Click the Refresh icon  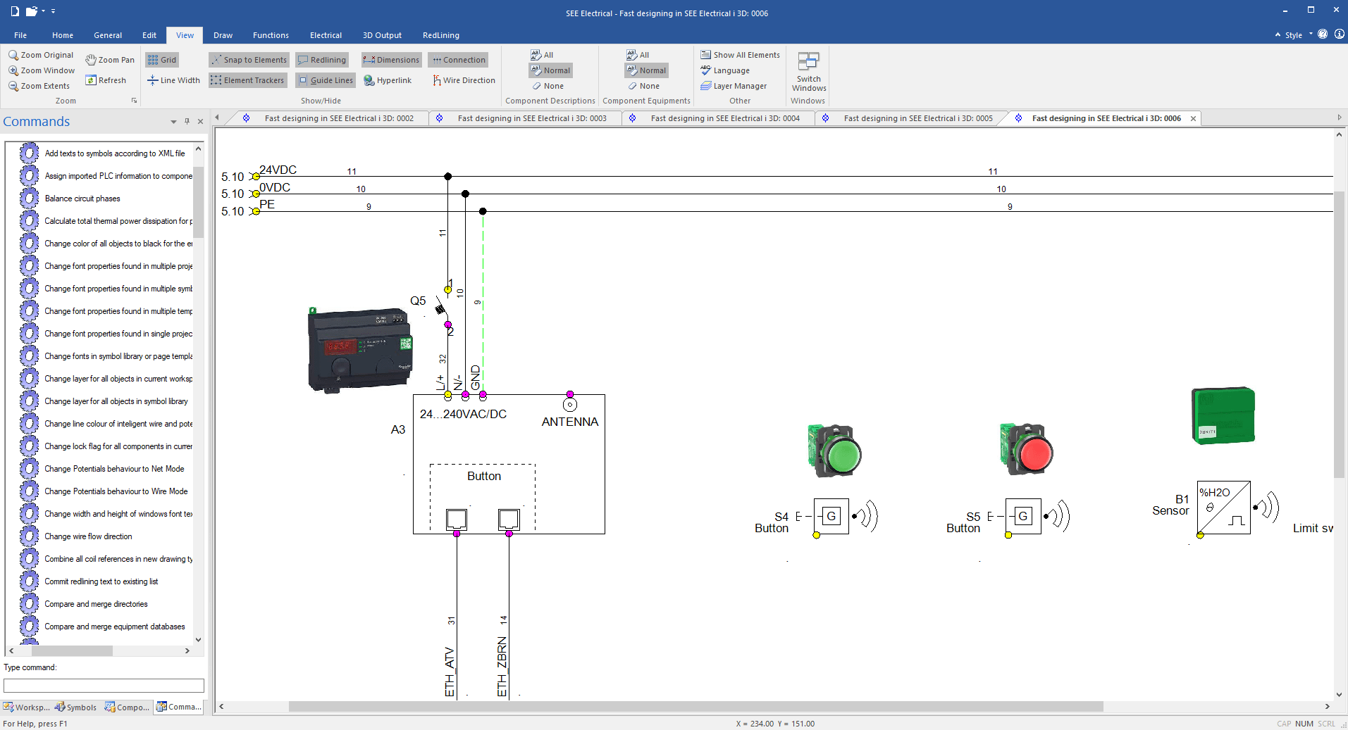[x=107, y=80]
